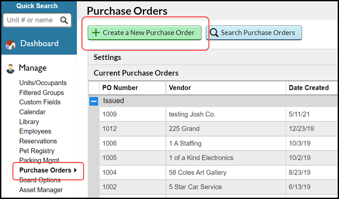
Task: Select PO number 1004
Action: [x=109, y=172]
